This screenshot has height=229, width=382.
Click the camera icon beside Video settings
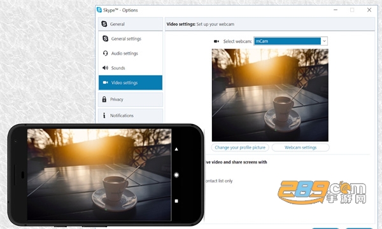[105, 83]
